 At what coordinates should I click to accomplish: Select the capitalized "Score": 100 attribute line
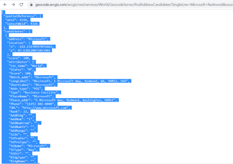[x=21, y=73]
